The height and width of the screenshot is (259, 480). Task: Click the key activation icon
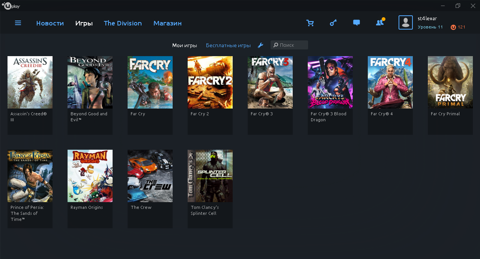pos(333,23)
